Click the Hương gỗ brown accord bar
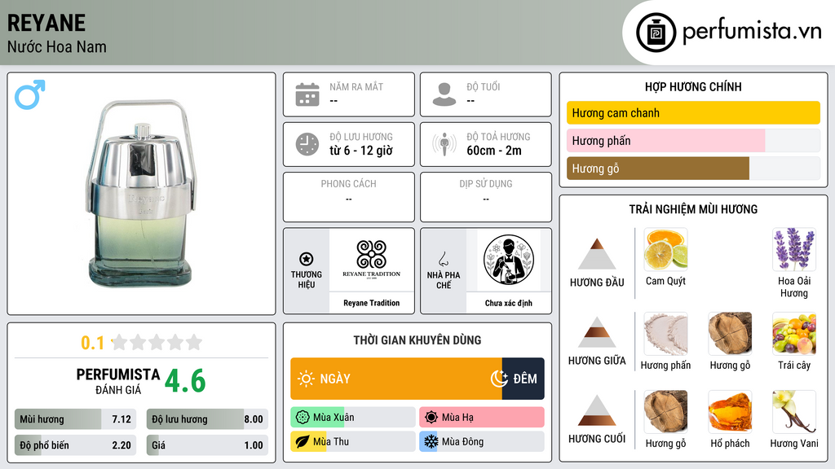 (658, 169)
